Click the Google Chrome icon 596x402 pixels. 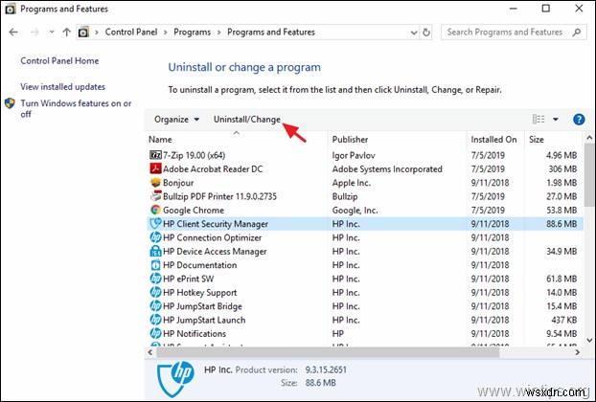156,210
